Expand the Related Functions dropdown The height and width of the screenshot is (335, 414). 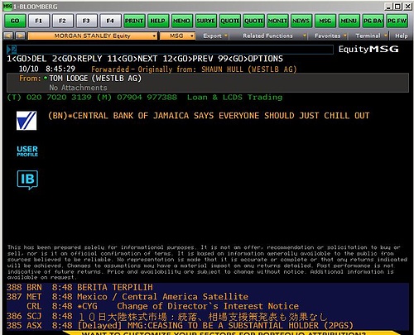pos(274,36)
